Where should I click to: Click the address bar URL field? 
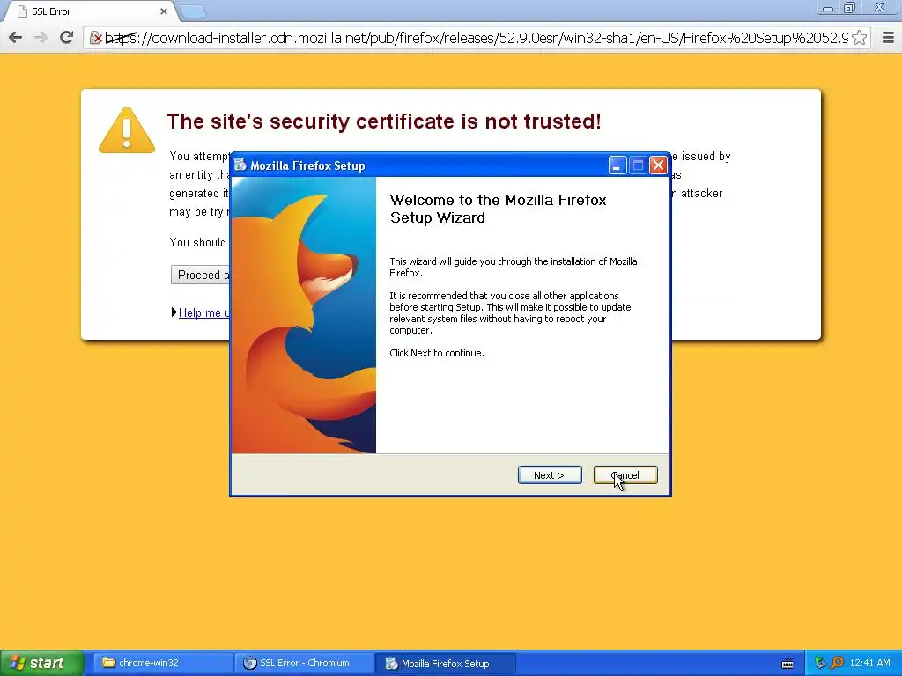(477, 38)
